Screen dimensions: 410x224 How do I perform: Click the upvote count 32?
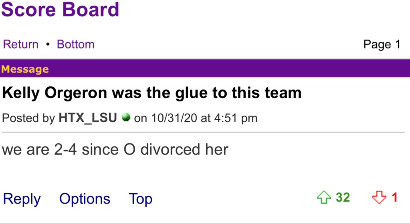[343, 198]
